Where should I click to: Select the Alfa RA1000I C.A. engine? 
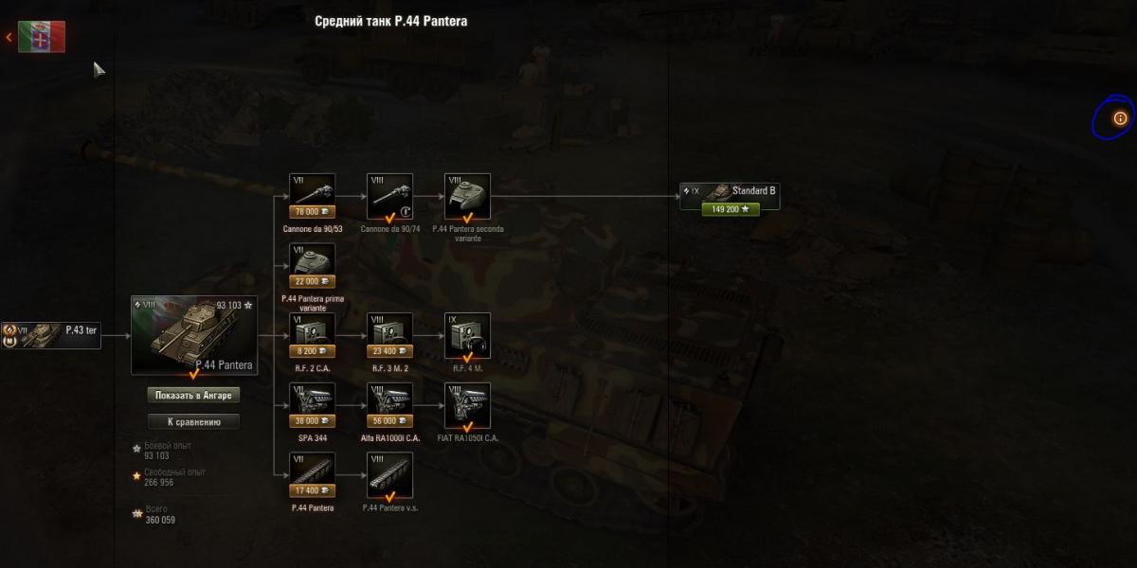pos(389,406)
